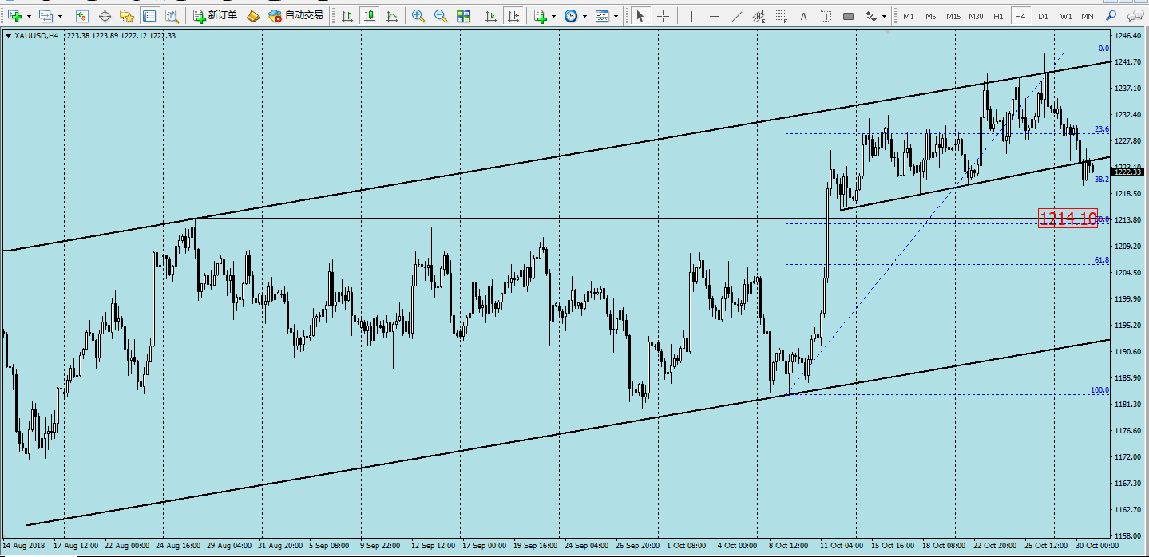The width and height of the screenshot is (1149, 557).
Task: Select the horizontal line drawing tool
Action: click(714, 15)
